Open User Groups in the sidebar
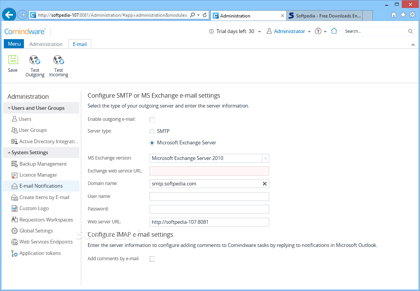The height and width of the screenshot is (291, 420). click(x=29, y=130)
